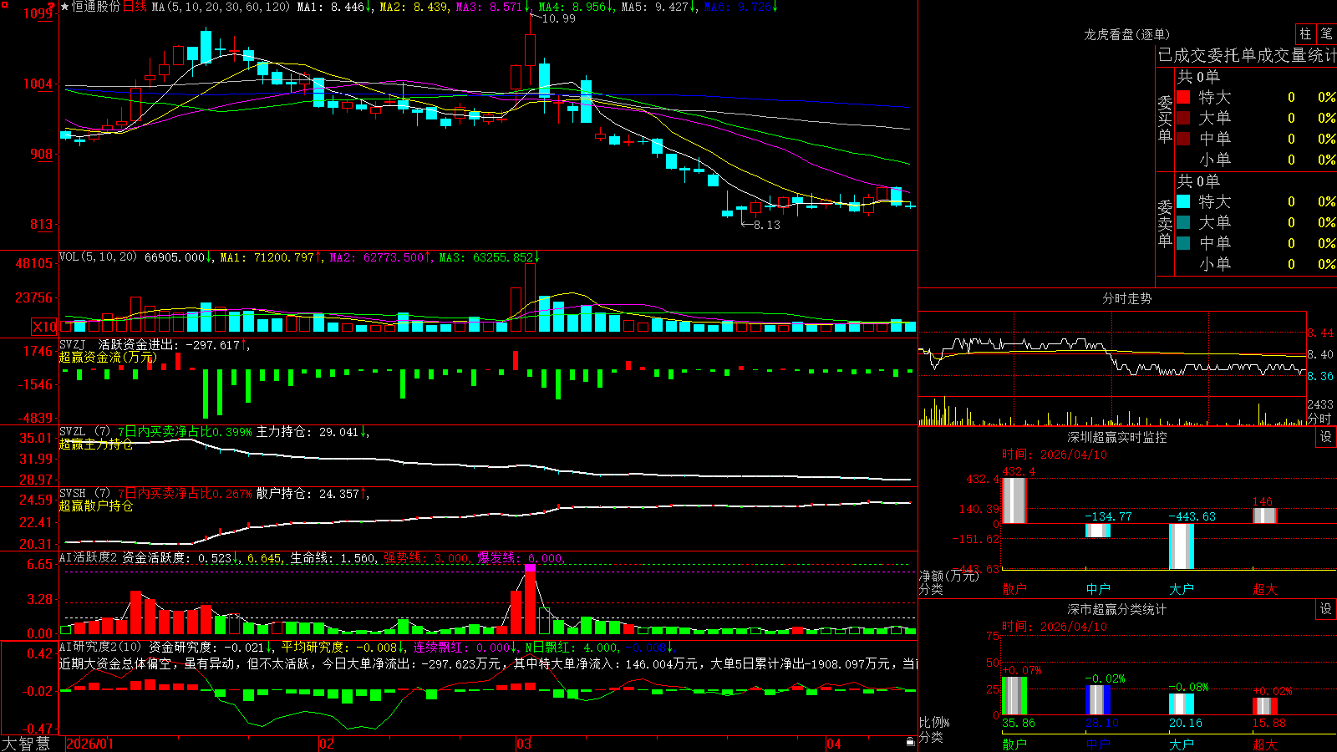
Task: Click the 委卖单 共0单 count text
Action: click(1198, 181)
